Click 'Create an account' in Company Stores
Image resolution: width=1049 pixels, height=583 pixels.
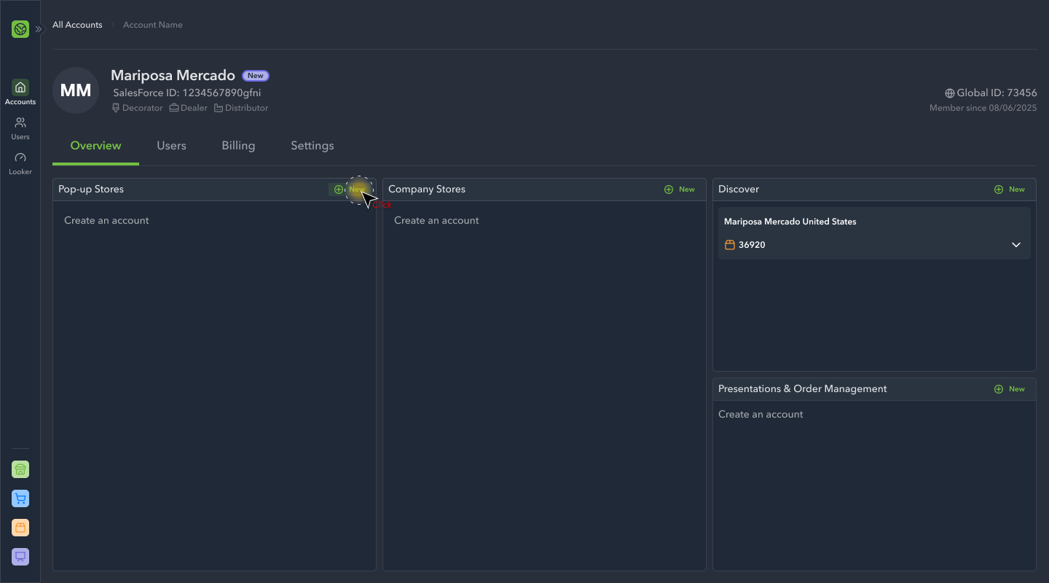(436, 221)
